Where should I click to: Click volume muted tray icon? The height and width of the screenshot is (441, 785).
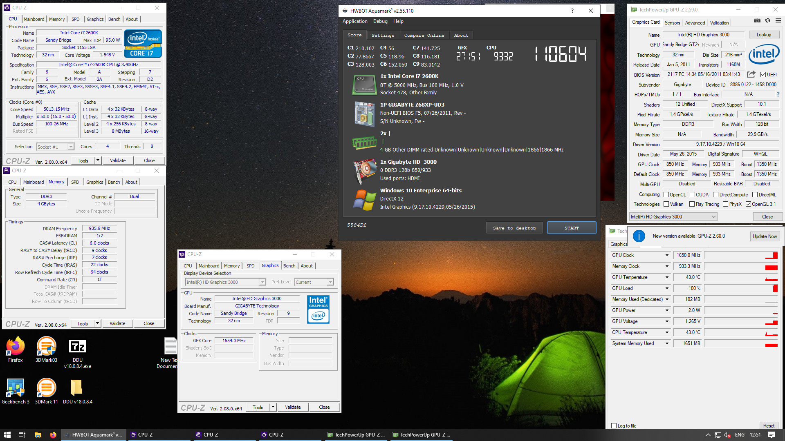pyautogui.click(x=727, y=435)
